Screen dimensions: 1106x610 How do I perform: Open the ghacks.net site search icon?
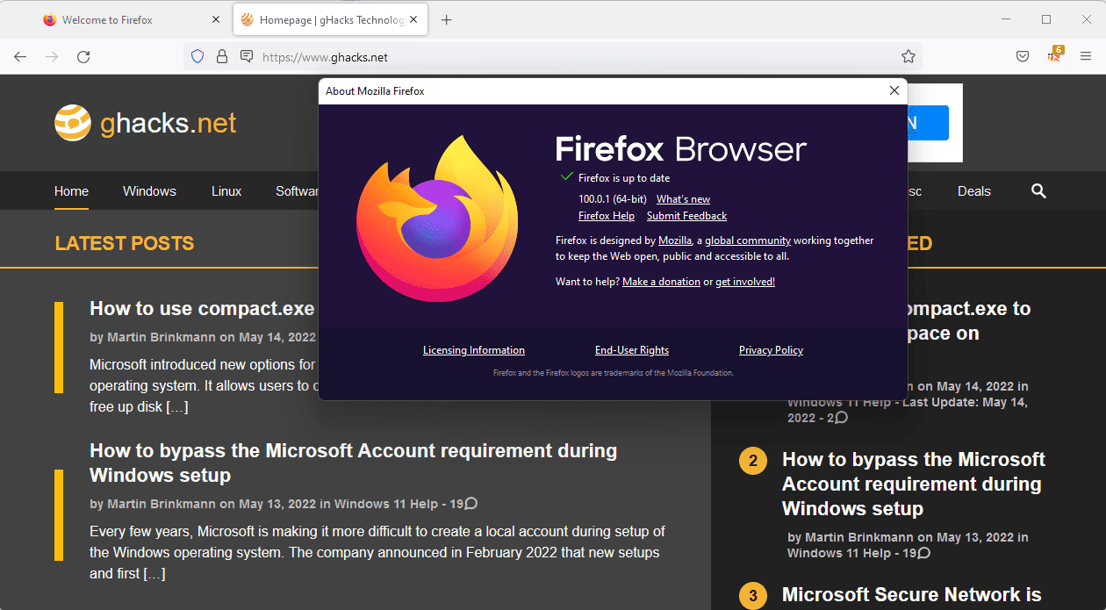[1038, 191]
